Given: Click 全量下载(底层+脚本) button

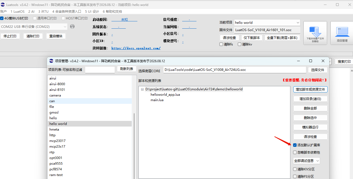Looking at the screenshot, I should (x=282, y=38).
